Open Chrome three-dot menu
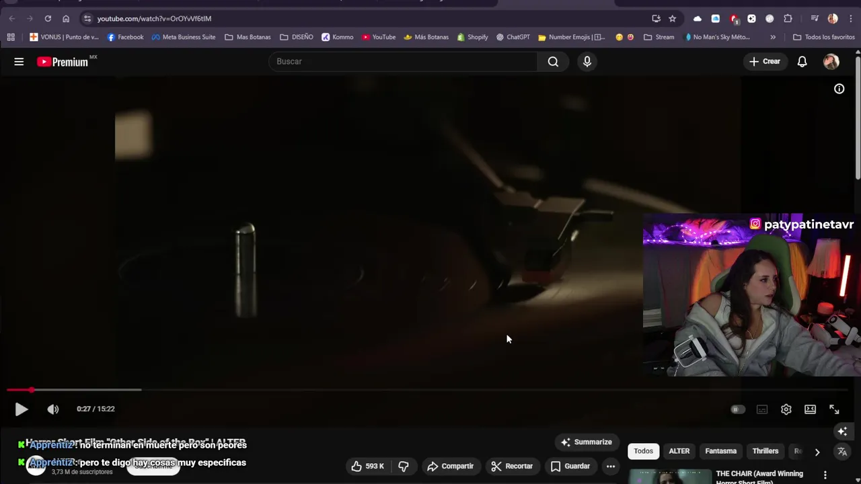861x484 pixels. tap(850, 19)
